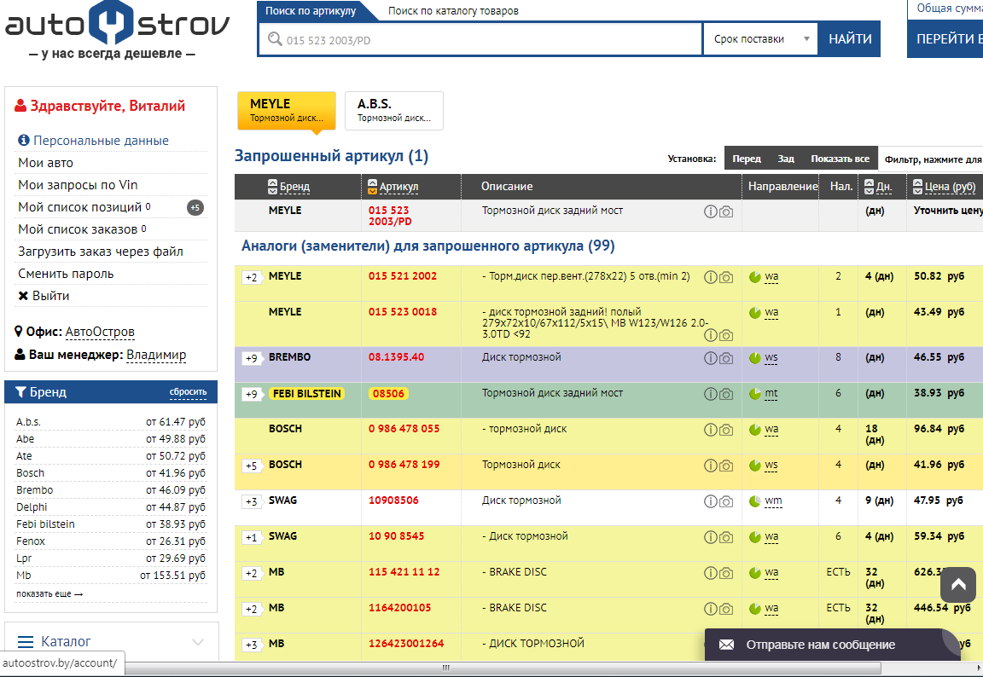Expand +1 offers for SWAG 10 90 8545

click(x=252, y=537)
